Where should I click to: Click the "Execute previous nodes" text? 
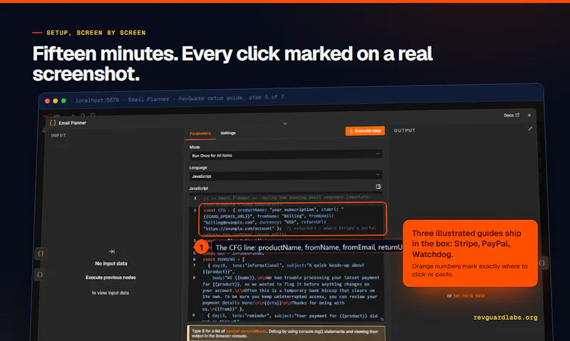point(111,278)
